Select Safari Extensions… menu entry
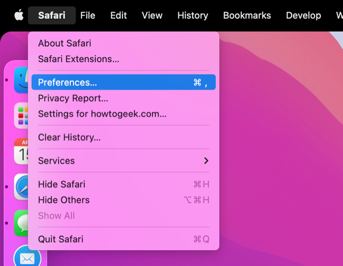The height and width of the screenshot is (266, 343). [x=123, y=59]
